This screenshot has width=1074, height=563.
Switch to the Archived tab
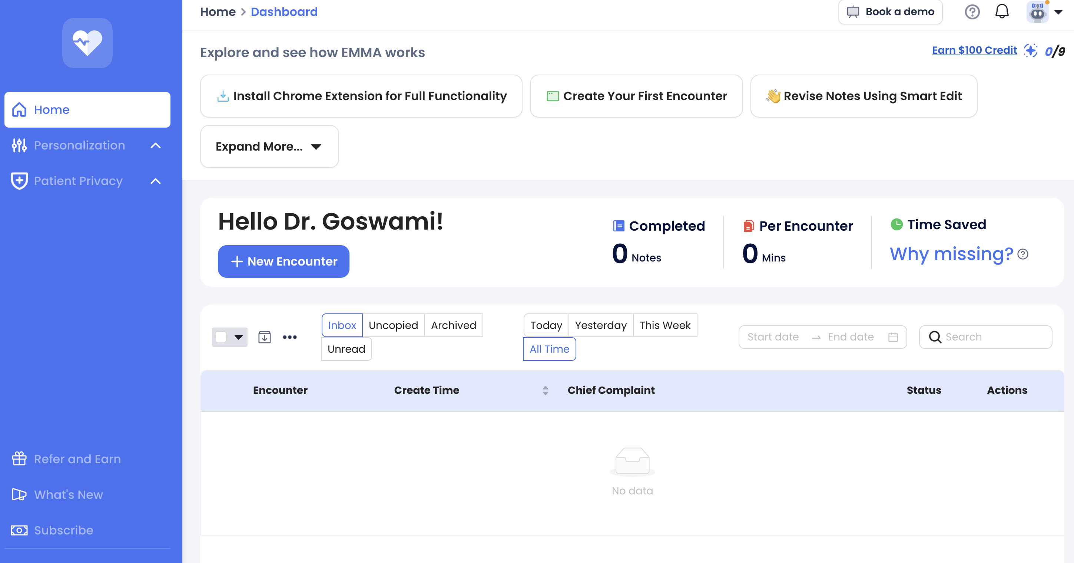pos(453,325)
